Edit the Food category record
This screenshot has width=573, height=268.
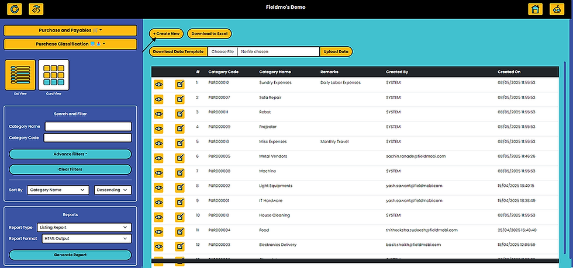point(180,231)
